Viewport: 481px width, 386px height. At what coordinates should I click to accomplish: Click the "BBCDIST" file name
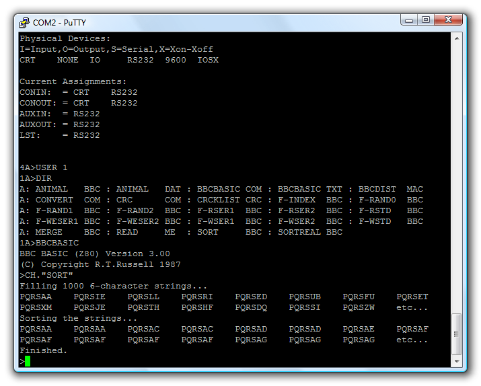(x=377, y=189)
